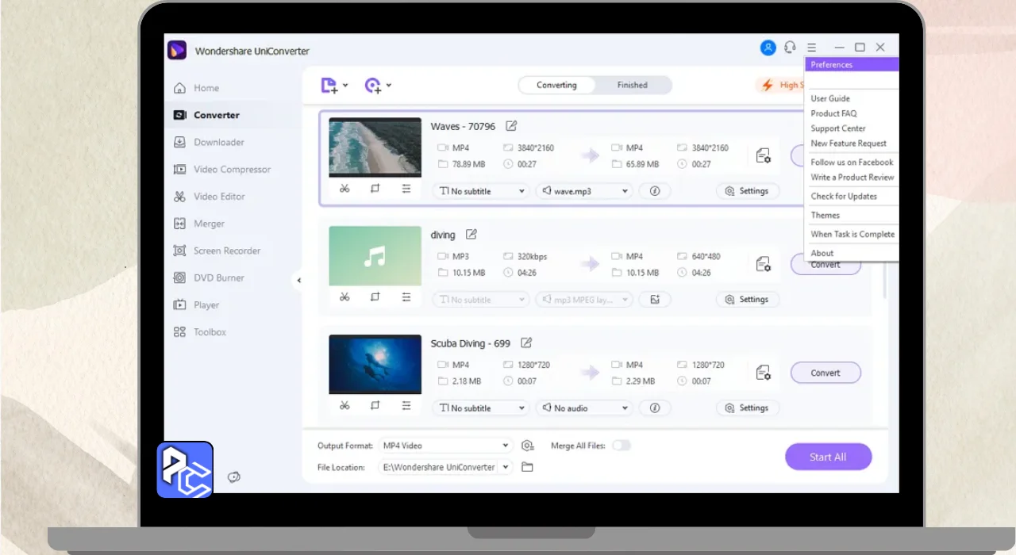
Task: Switch to the Finished tab
Action: tap(633, 85)
